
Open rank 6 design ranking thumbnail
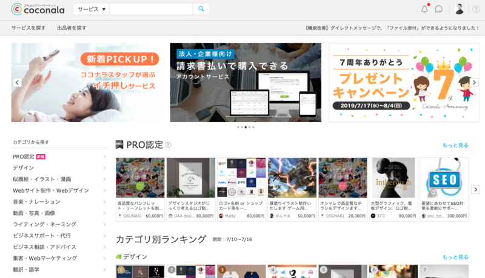(x=393, y=271)
